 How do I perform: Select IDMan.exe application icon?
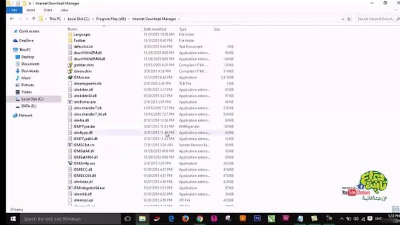[70, 77]
